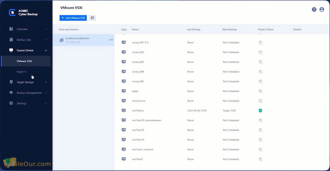The height and width of the screenshot is (171, 330).
Task: Click the Backup Management layers icon
Action: 11,92
